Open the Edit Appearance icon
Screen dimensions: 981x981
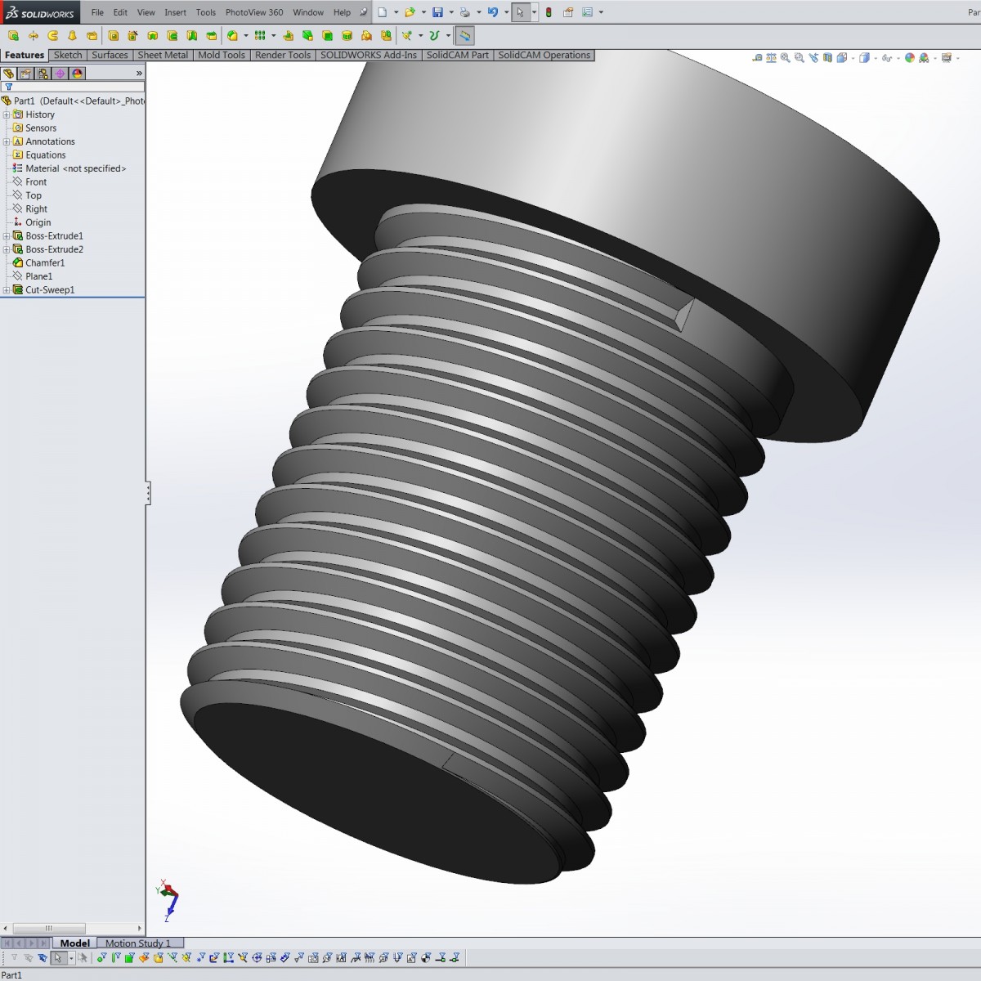click(x=909, y=59)
